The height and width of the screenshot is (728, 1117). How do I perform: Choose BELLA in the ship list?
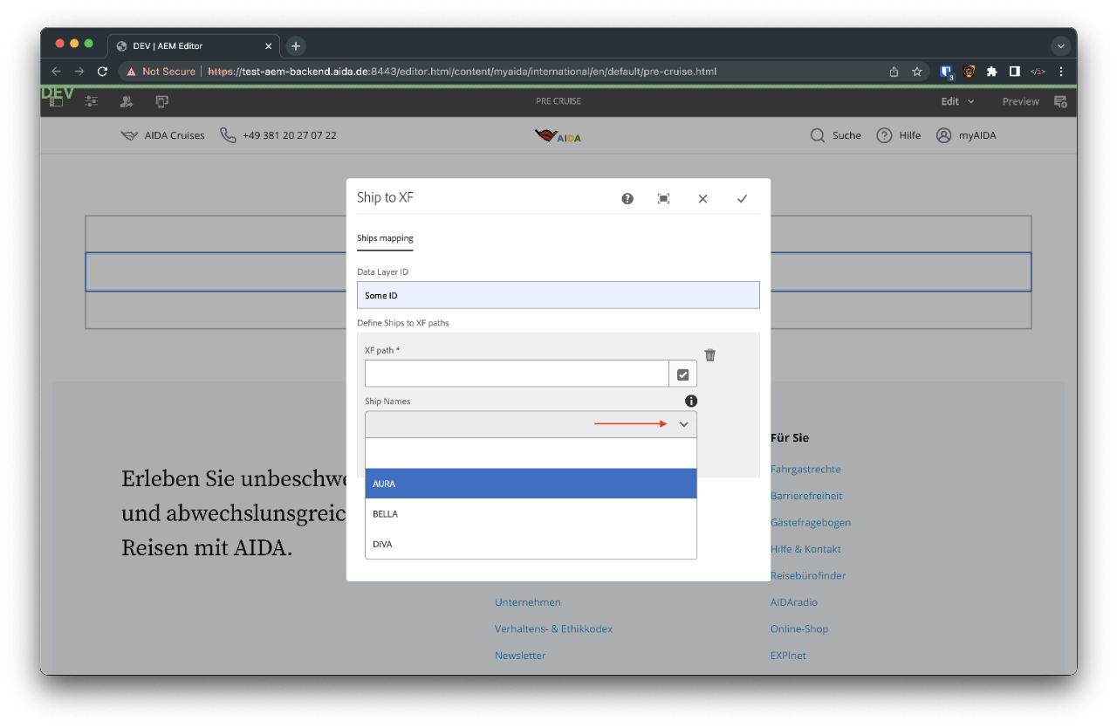(x=531, y=514)
